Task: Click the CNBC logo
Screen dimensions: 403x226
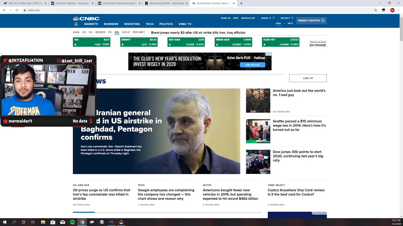Action: [86, 19]
